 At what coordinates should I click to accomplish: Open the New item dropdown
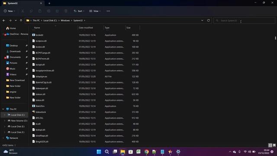[x=10, y=11]
